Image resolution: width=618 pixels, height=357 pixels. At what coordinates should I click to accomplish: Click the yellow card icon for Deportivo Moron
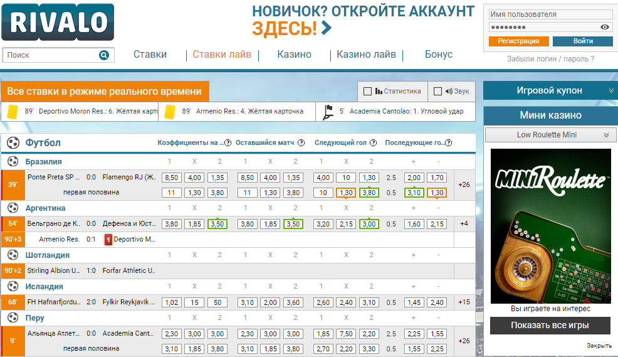tap(13, 112)
